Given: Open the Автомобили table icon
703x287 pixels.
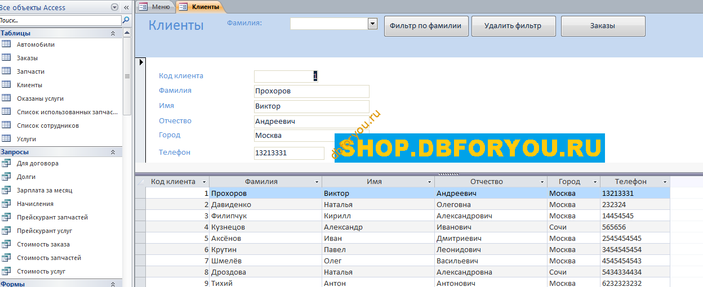Looking at the screenshot, I should pyautogui.click(x=7, y=44).
